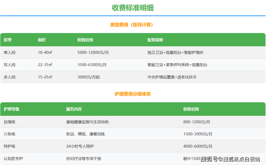
Task: Click the 多人间 row label
Action: [x=10, y=77]
